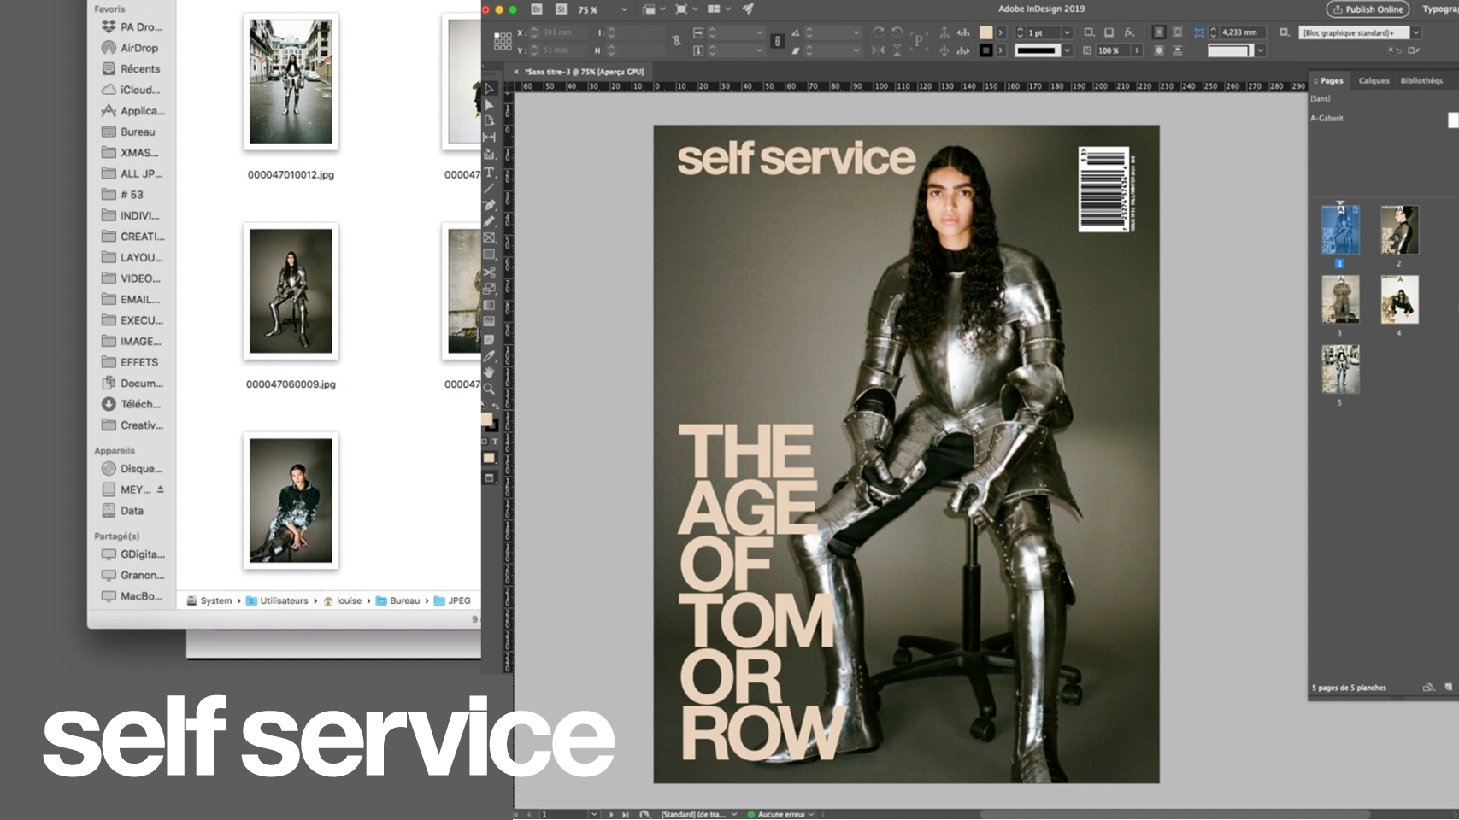Select the Scissors tool
The height and width of the screenshot is (820, 1459).
point(489,272)
